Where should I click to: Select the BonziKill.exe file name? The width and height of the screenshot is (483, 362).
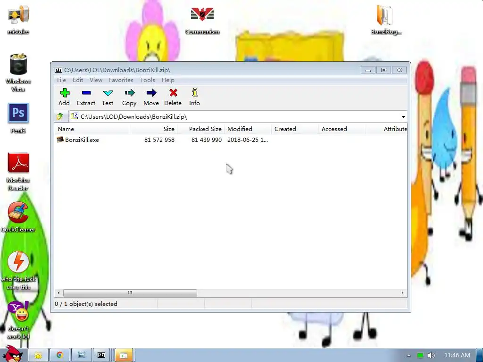tap(82, 140)
